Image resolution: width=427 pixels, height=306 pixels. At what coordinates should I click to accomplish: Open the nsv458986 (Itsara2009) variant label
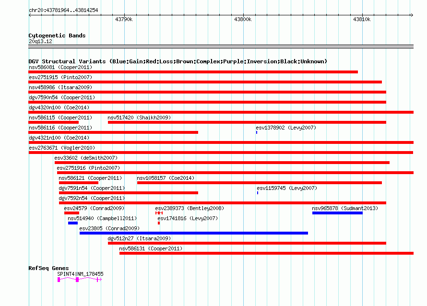[x=60, y=87]
